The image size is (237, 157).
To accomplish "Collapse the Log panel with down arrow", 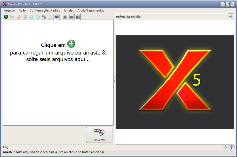I will point(225,147).
